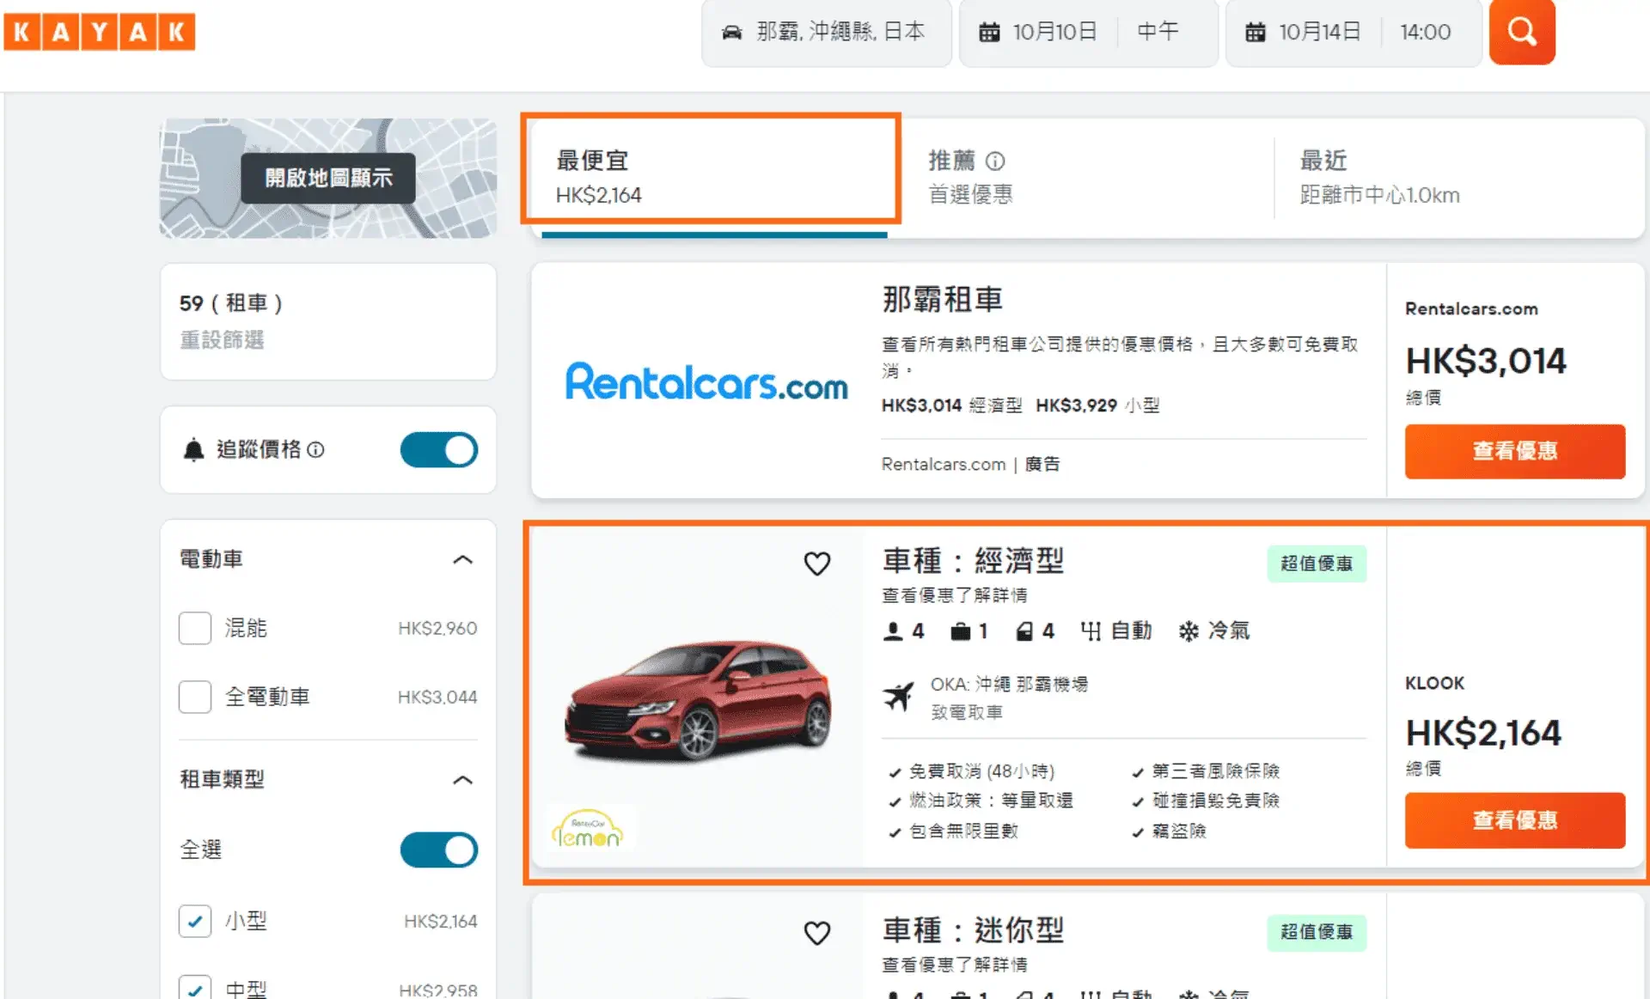1650x999 pixels.
Task: Select the 最近 sort tab
Action: point(1459,178)
